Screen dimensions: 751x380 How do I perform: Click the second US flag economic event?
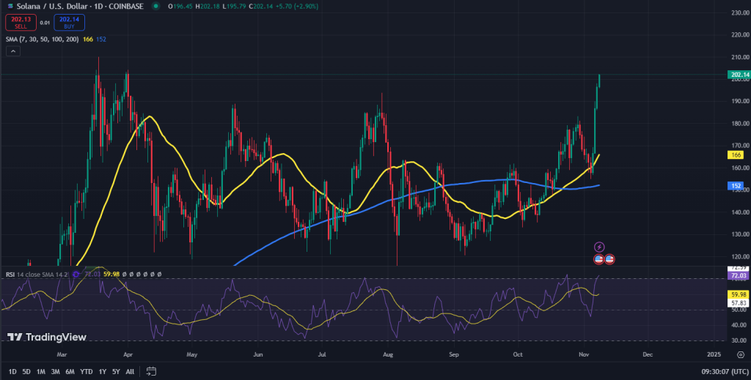tap(609, 259)
